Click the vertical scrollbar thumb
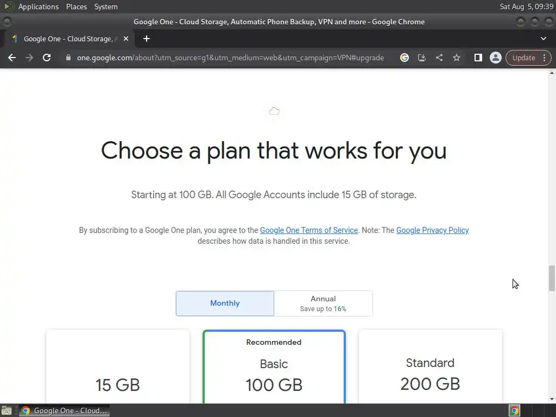Image resolution: width=556 pixels, height=417 pixels. (552, 277)
